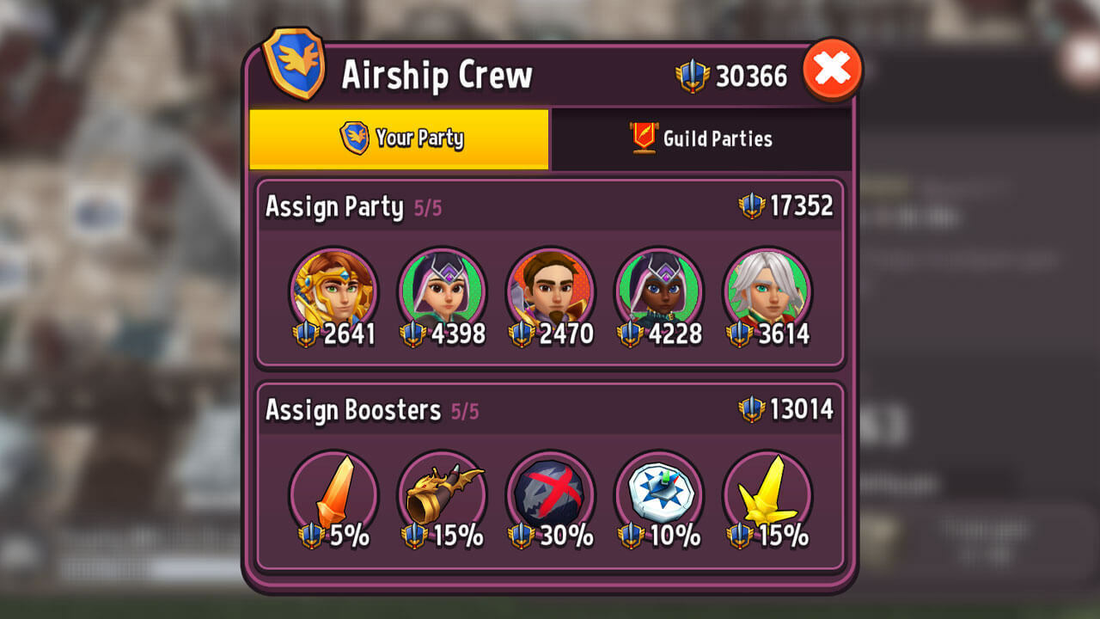1100x619 pixels.
Task: Select the dragon horn 15% booster
Action: (x=442, y=497)
